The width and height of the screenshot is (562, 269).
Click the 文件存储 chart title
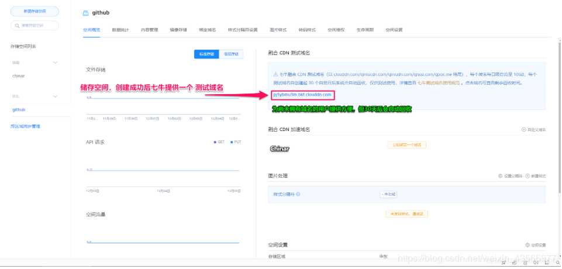pos(96,70)
